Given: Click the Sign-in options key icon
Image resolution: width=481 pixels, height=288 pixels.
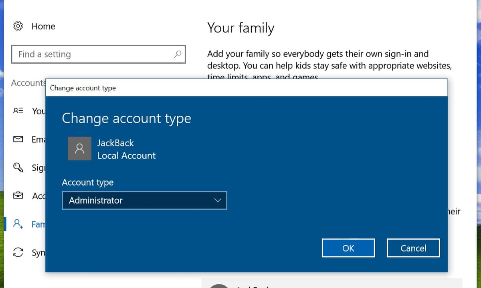Looking at the screenshot, I should (18, 168).
